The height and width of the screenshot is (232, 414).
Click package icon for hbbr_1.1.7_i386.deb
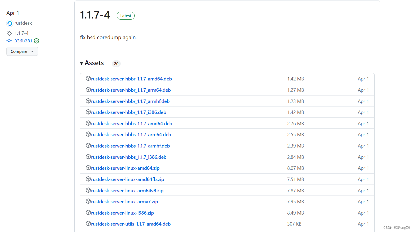pyautogui.click(x=88, y=112)
